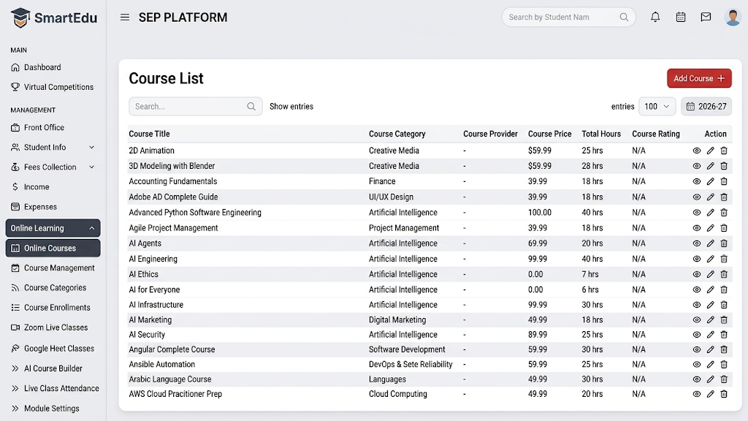Edit the 2D Animation course
Viewport: 748px width, 421px height.
coord(710,151)
